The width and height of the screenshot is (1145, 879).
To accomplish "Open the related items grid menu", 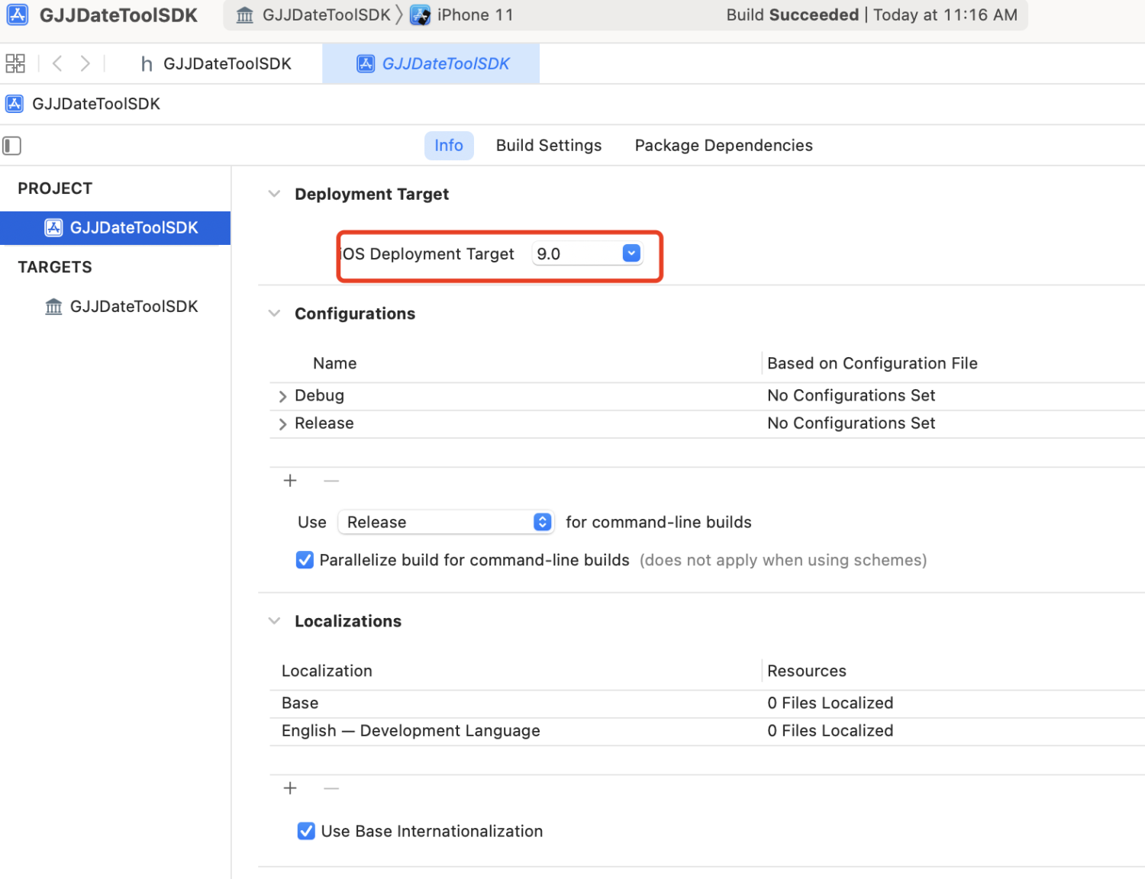I will [x=15, y=63].
